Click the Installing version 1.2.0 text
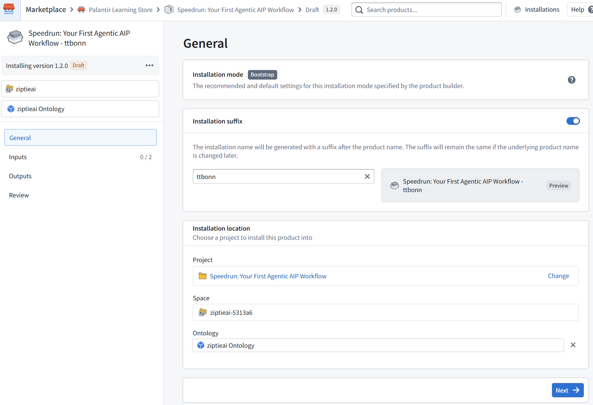Image resolution: width=593 pixels, height=405 pixels. [37, 66]
